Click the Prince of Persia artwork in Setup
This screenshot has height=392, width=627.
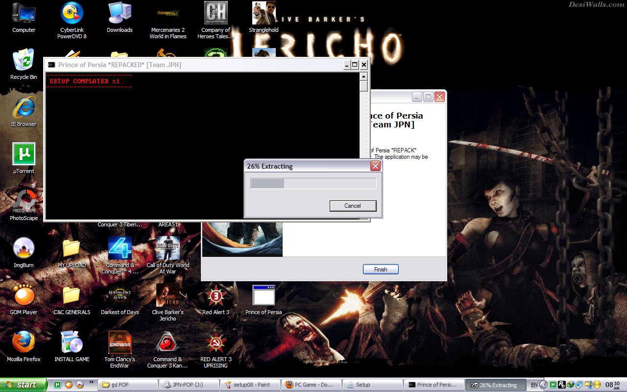point(242,239)
